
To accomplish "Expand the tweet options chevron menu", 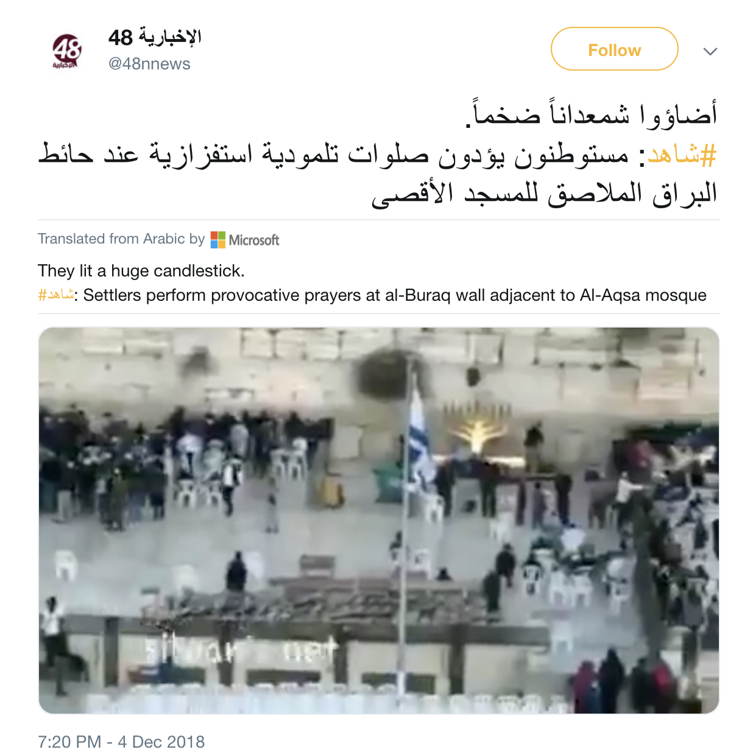I will (710, 51).
